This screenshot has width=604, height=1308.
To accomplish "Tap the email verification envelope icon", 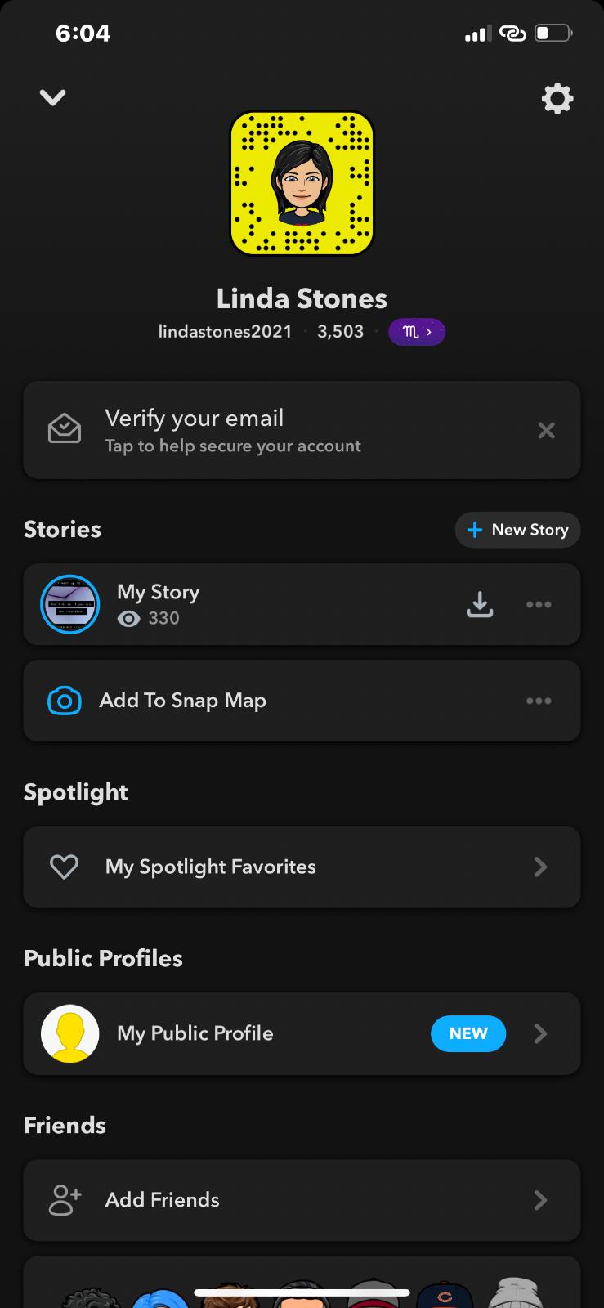I will (65, 429).
